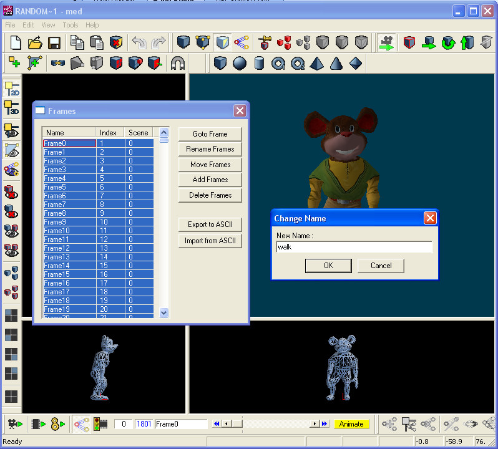498x449 pixels.
Task: Close the Change Name dialog
Action: 430,218
